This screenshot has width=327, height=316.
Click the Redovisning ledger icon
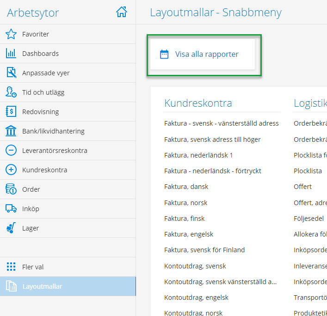(x=11, y=111)
